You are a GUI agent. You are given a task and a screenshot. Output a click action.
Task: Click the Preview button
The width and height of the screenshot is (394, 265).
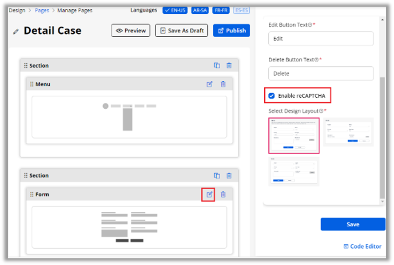(131, 31)
